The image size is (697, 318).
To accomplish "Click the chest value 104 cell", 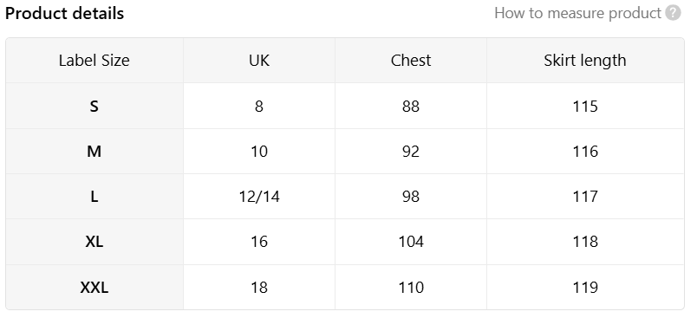I will coord(411,242).
